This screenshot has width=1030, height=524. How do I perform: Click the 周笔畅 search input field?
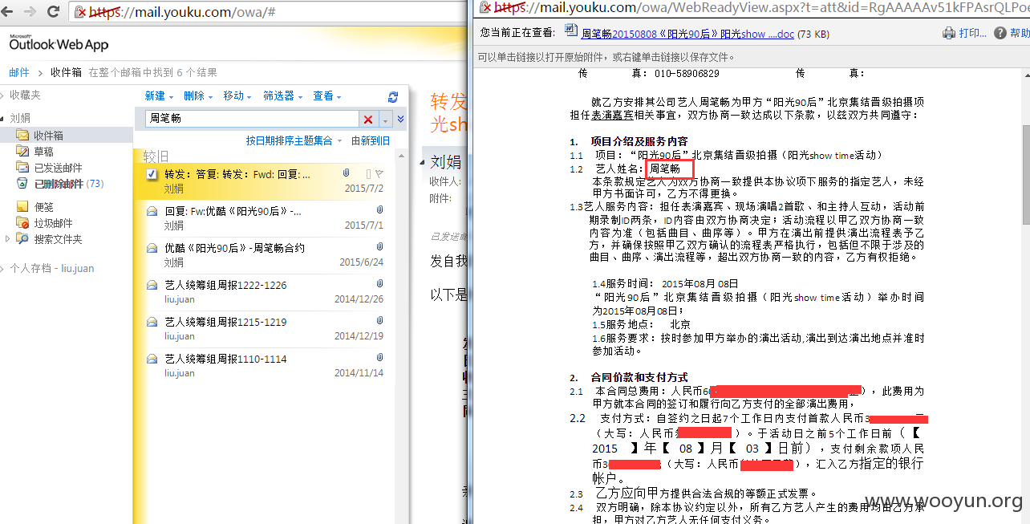[x=252, y=120]
